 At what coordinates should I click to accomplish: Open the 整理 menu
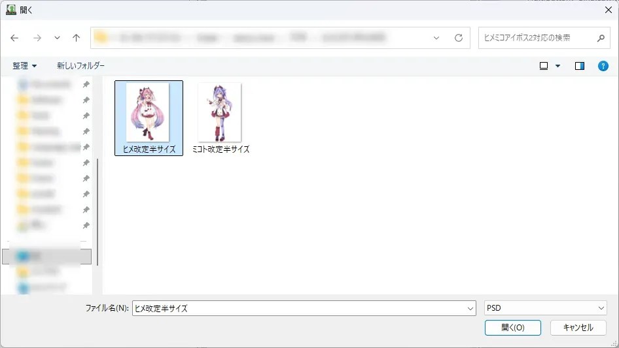point(24,66)
